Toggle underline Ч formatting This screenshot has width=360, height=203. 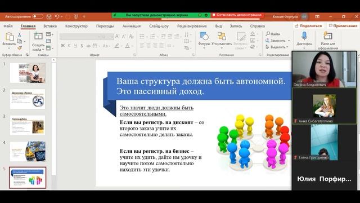[75, 46]
